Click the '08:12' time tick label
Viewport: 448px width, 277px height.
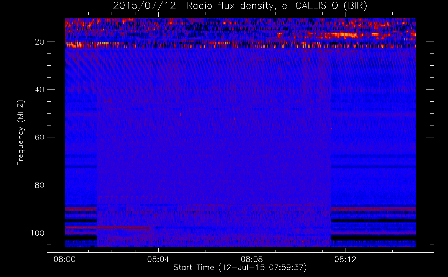346,260
